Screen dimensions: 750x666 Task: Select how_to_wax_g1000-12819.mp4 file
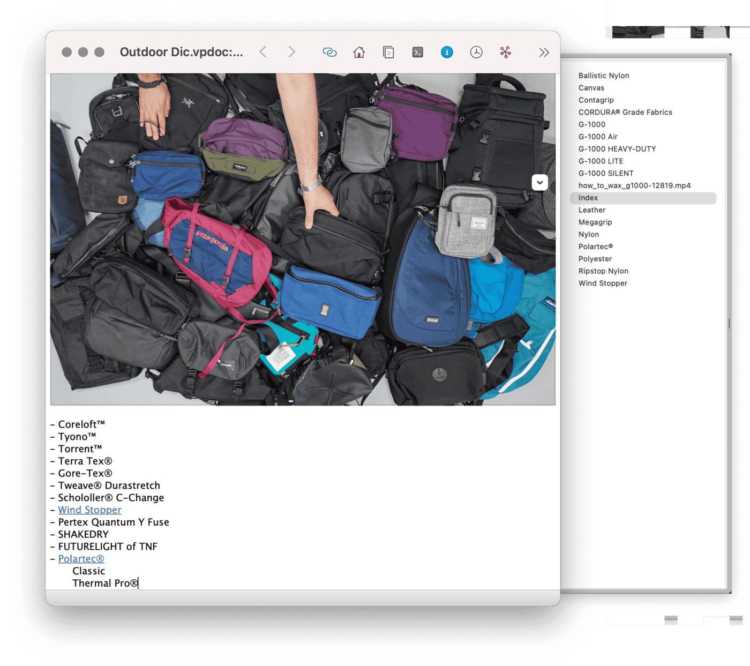click(634, 185)
